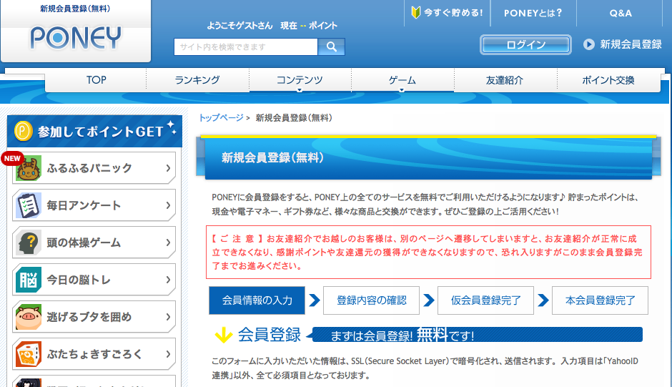This screenshot has width=672, height=387.
Task: Click the 頭の体操ゲーム question-mark icon
Action: tap(29, 243)
